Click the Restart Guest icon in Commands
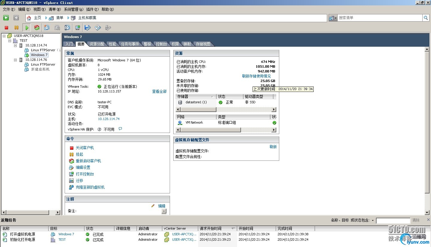The width and height of the screenshot is (431, 247). click(72, 161)
